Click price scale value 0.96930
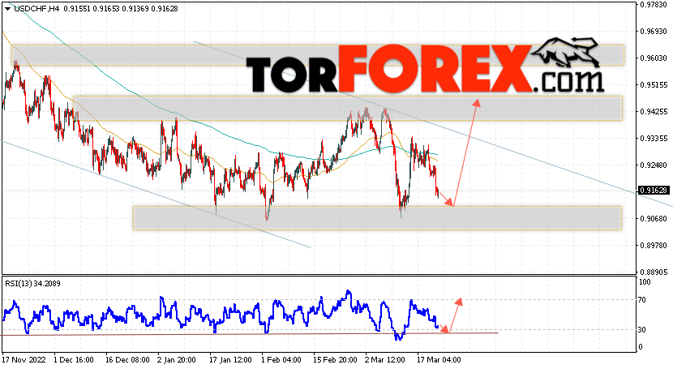Screen dimensions: 673x369 pos(654,32)
